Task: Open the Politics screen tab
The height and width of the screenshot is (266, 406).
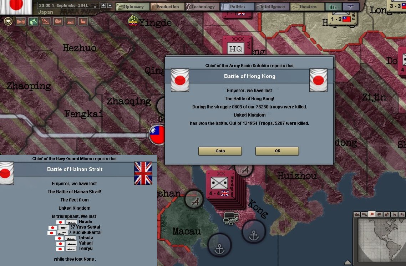Action: click(237, 7)
